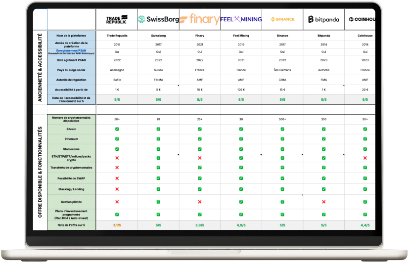Click the Binance logo

[x=282, y=19]
